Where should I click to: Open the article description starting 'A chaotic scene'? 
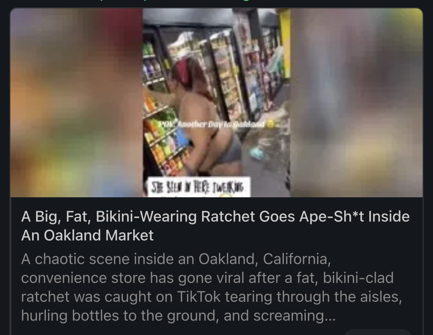[211, 287]
